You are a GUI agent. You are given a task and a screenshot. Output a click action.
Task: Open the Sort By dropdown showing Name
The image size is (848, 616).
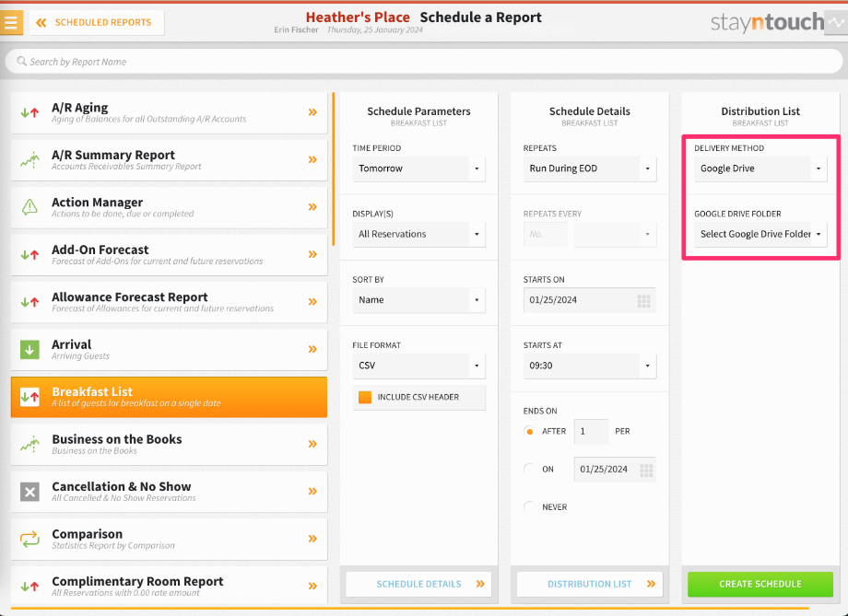(418, 300)
